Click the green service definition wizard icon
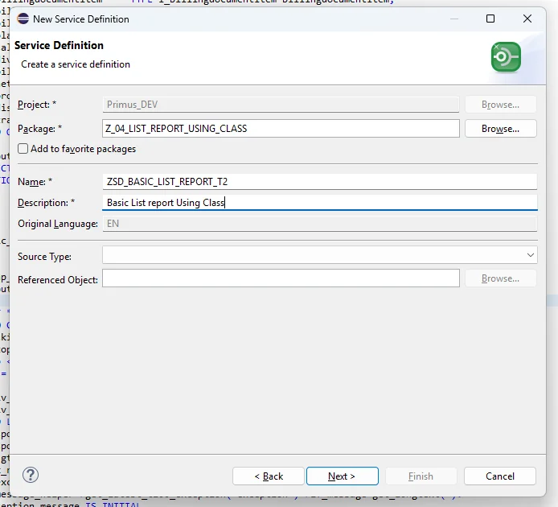 click(506, 57)
